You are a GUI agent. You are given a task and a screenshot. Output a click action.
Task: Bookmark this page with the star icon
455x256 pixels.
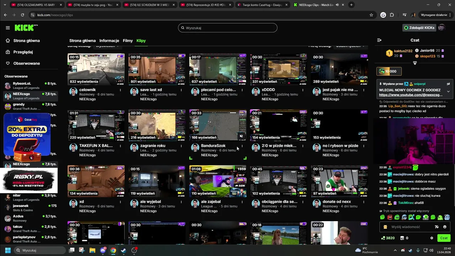[371, 15]
